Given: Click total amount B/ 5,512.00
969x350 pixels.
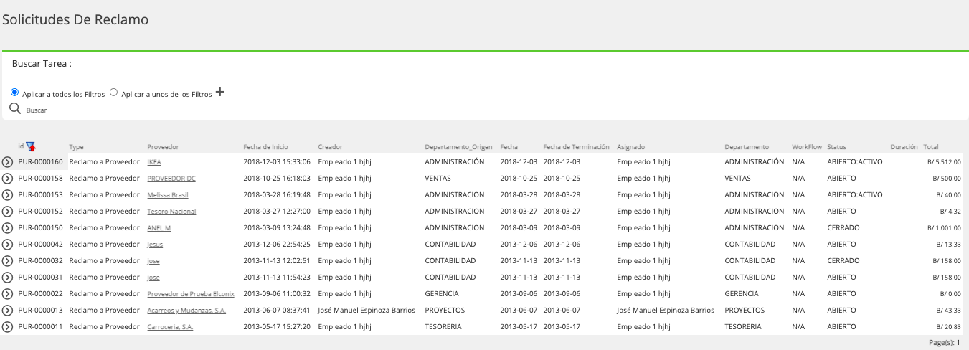Looking at the screenshot, I should (x=944, y=163).
